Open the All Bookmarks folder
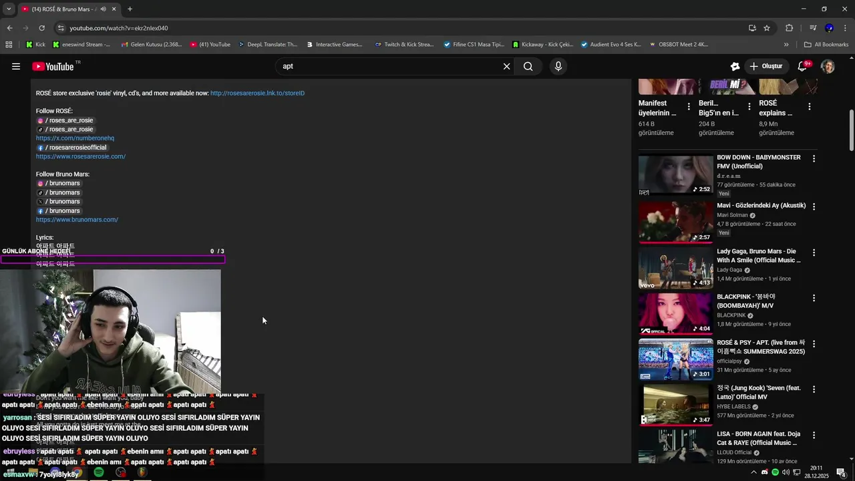 [826, 45]
